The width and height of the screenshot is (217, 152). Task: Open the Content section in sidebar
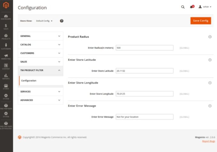pos(6,67)
